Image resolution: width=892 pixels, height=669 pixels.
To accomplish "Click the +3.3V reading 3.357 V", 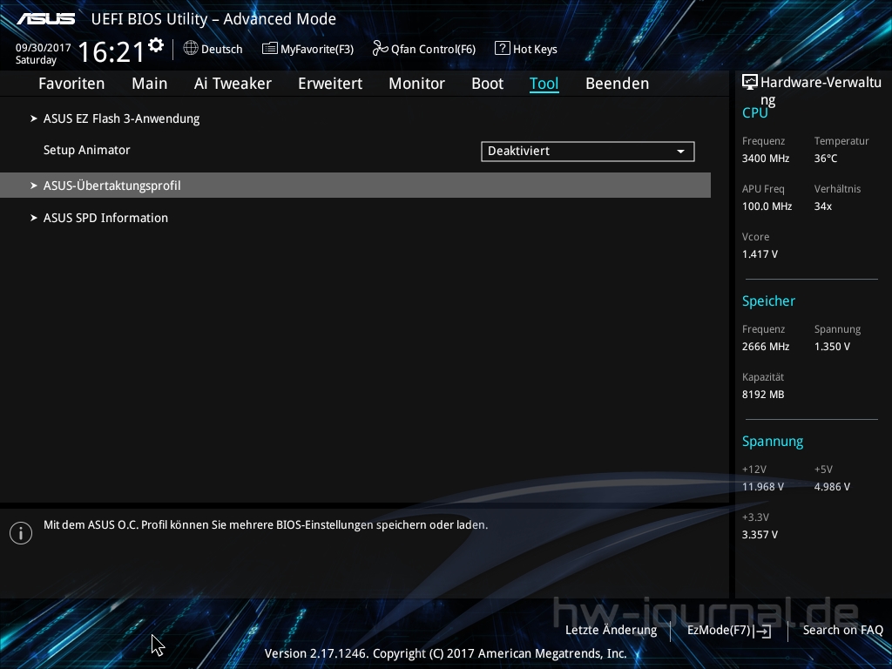I will pyautogui.click(x=760, y=535).
